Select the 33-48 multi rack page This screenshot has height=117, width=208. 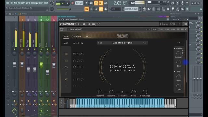(167, 29)
